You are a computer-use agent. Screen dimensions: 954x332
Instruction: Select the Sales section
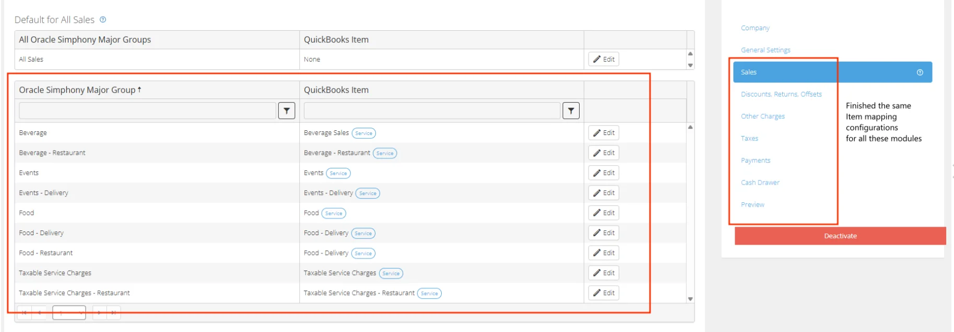point(832,72)
